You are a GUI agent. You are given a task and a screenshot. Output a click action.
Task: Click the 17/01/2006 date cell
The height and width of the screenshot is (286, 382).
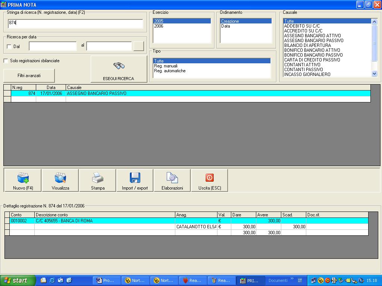(51, 93)
